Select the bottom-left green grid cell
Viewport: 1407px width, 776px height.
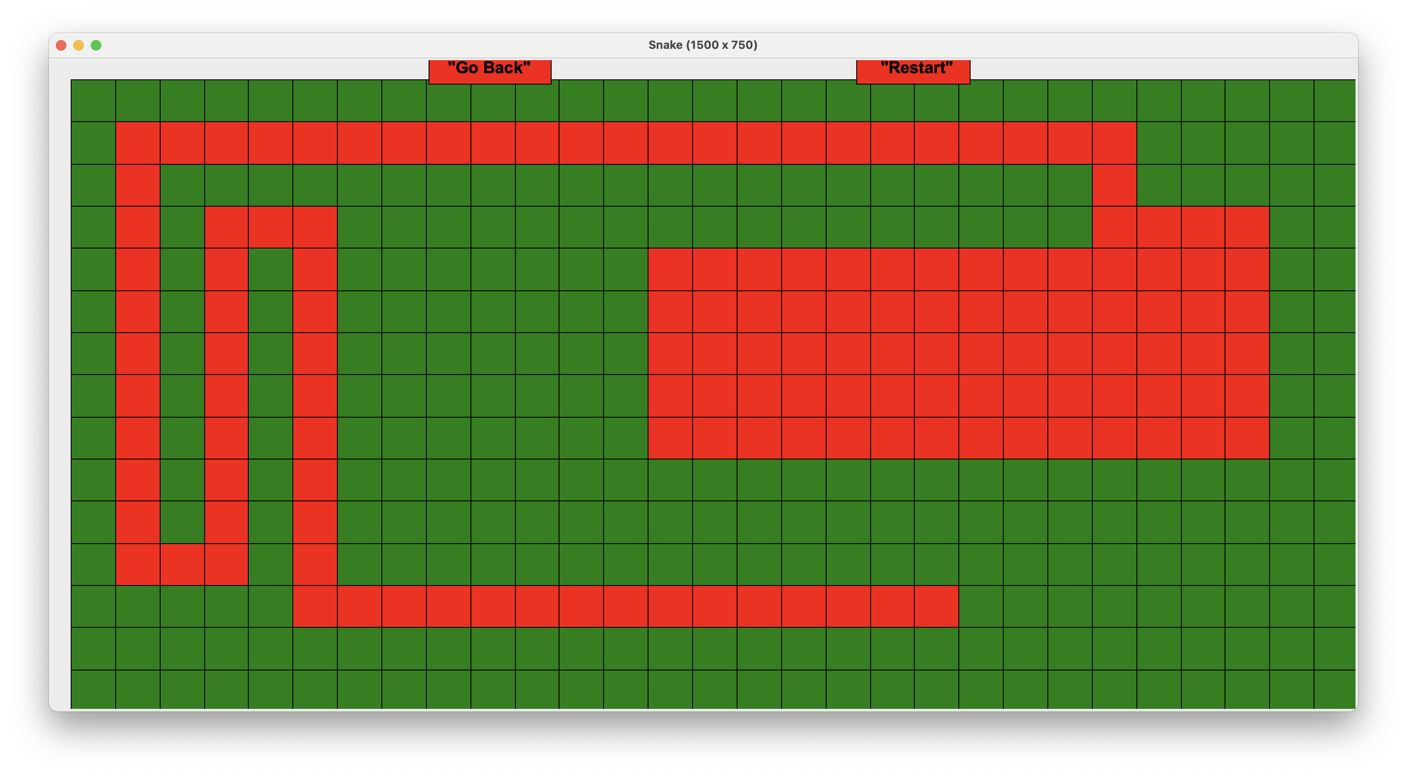pyautogui.click(x=93, y=689)
